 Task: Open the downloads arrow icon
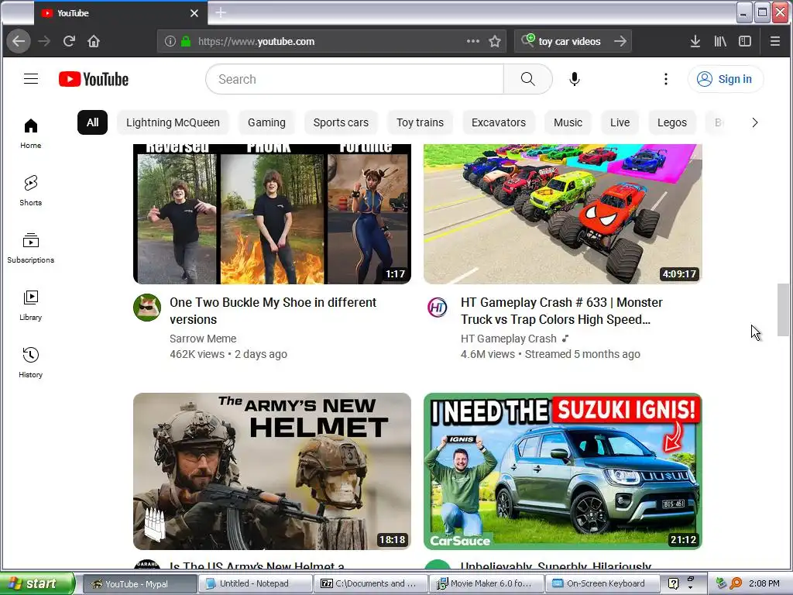(x=695, y=41)
